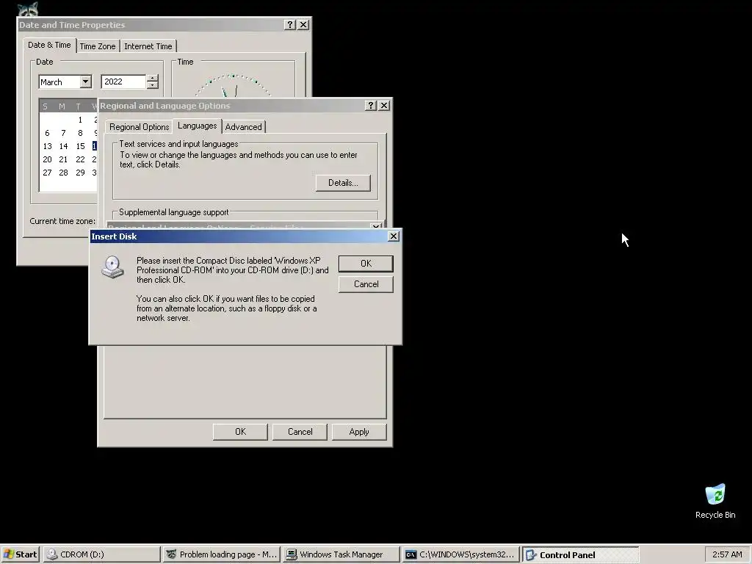Click OK in the Insert Disk dialog
Image resolution: width=752 pixels, height=564 pixels.
coord(366,264)
